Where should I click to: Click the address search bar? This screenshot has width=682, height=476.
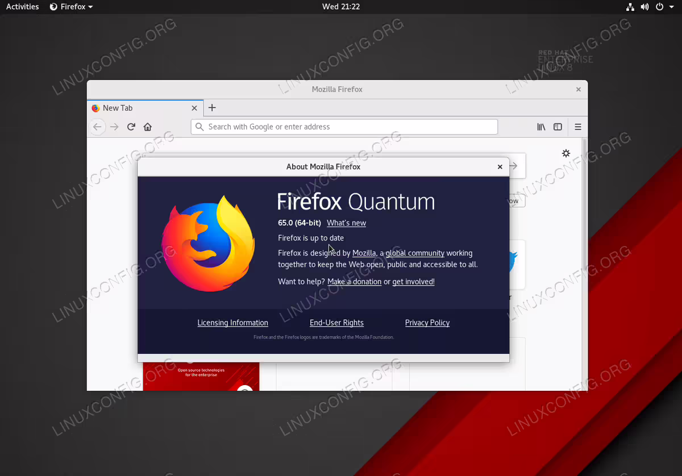(x=344, y=127)
